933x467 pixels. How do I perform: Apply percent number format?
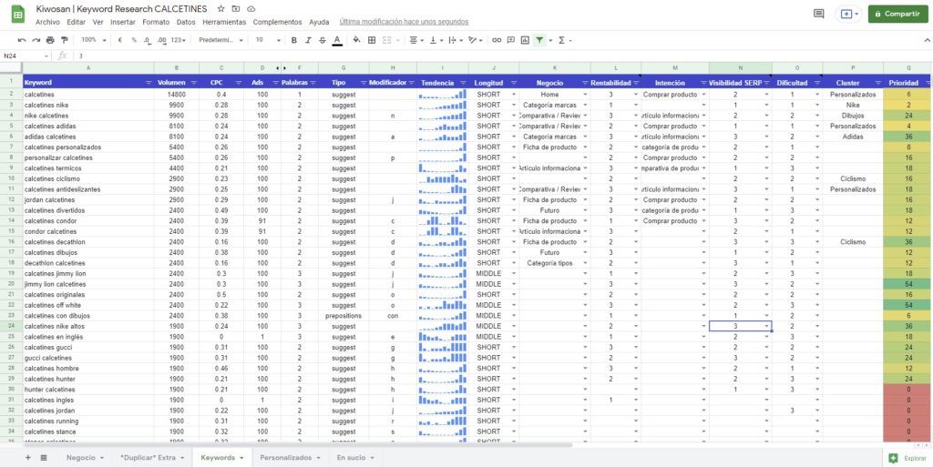tap(134, 40)
